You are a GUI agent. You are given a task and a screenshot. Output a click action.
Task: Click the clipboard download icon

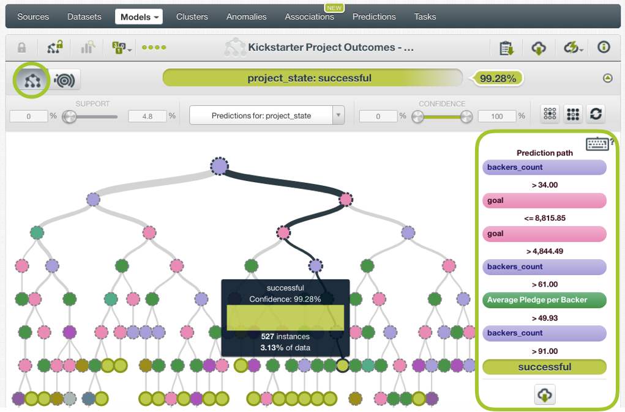(507, 48)
